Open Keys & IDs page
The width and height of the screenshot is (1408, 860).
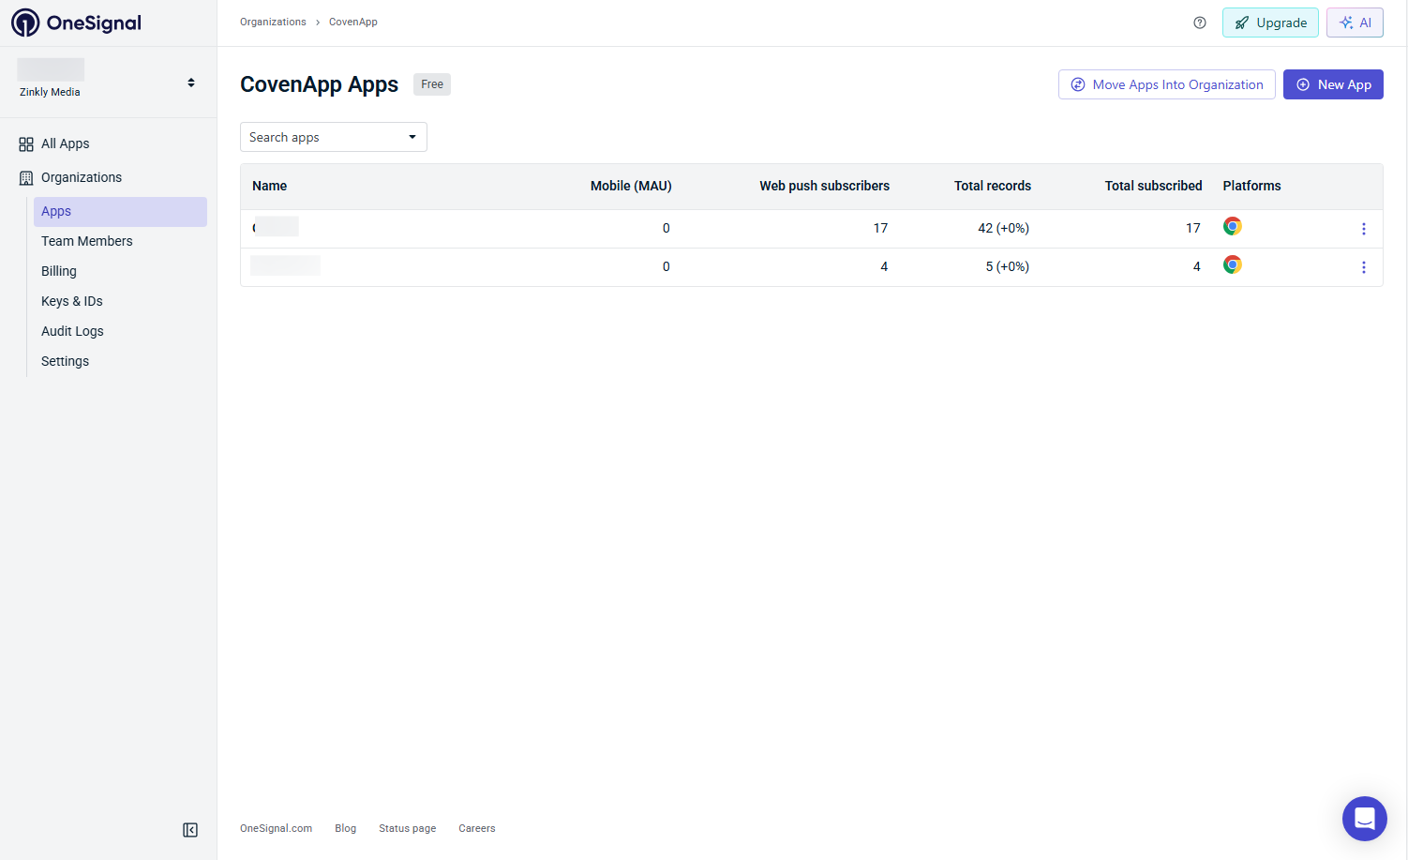click(71, 301)
